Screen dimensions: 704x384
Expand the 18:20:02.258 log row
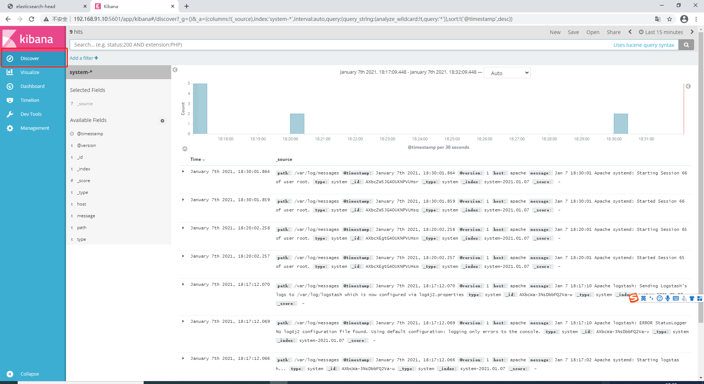click(x=183, y=228)
